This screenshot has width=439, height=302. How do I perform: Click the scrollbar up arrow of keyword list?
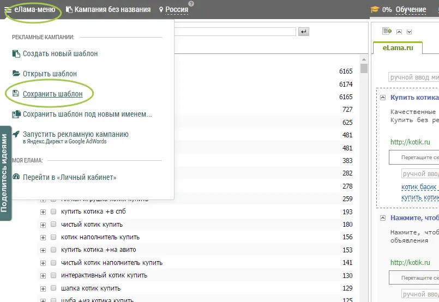pos(364,59)
